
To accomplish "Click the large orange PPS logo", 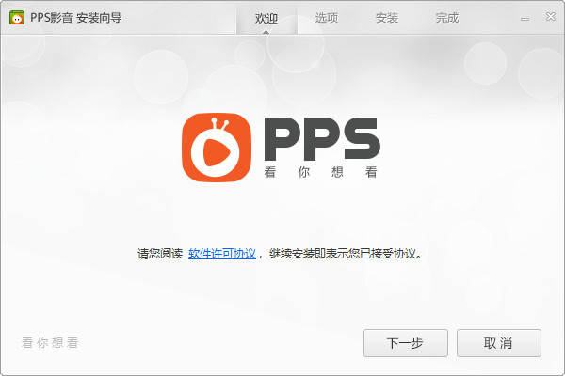I will 217,148.
